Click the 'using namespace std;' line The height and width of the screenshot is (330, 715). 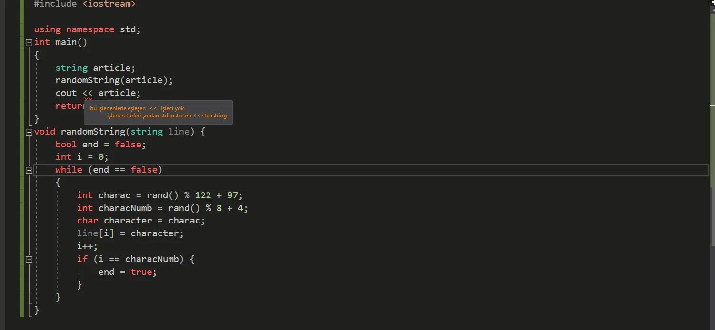click(x=88, y=29)
